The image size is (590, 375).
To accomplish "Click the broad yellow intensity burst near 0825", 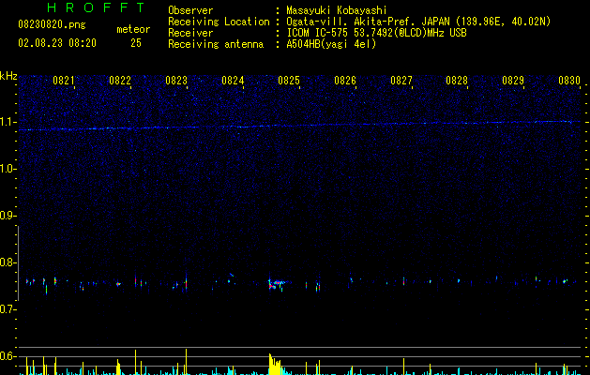I will point(275,364).
